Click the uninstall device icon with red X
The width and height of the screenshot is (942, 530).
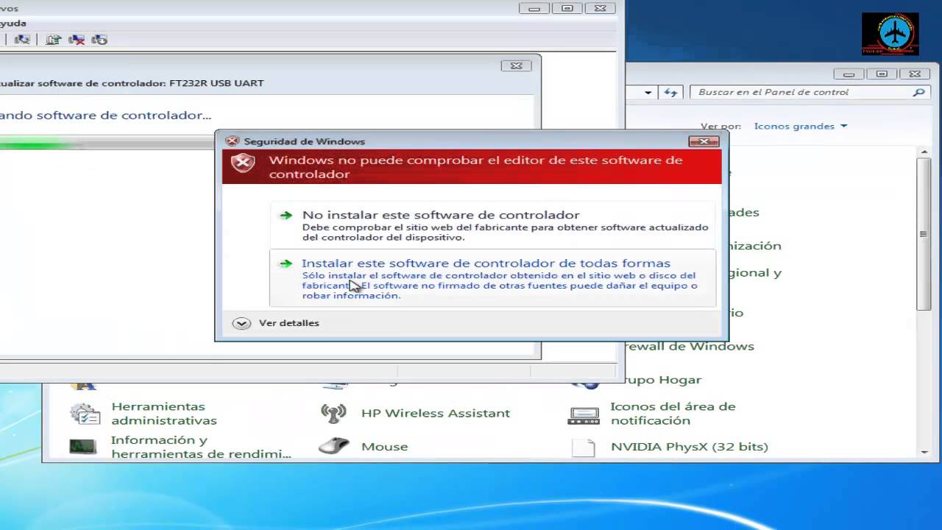pyautogui.click(x=76, y=40)
